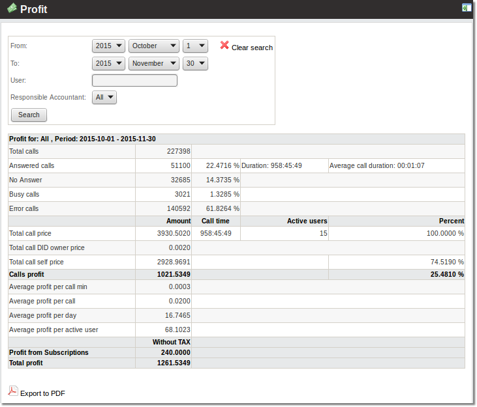Expand the To day dropdown showing 30
This screenshot has width=477, height=407.
195,64
